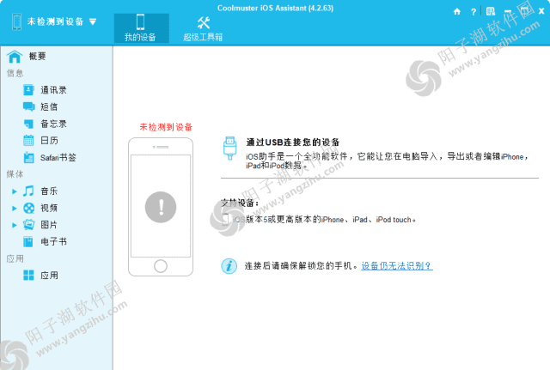Image resolution: width=550 pixels, height=370 pixels.
Task: Click the notes icon beside 备忘录
Action: pyautogui.click(x=28, y=124)
